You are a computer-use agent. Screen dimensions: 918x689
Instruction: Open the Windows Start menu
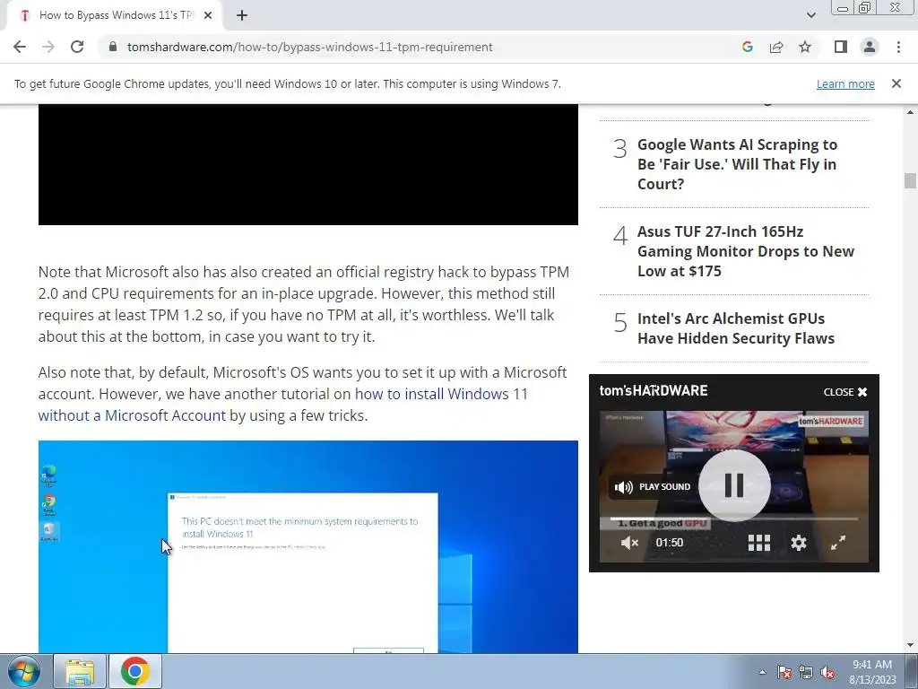[23, 671]
